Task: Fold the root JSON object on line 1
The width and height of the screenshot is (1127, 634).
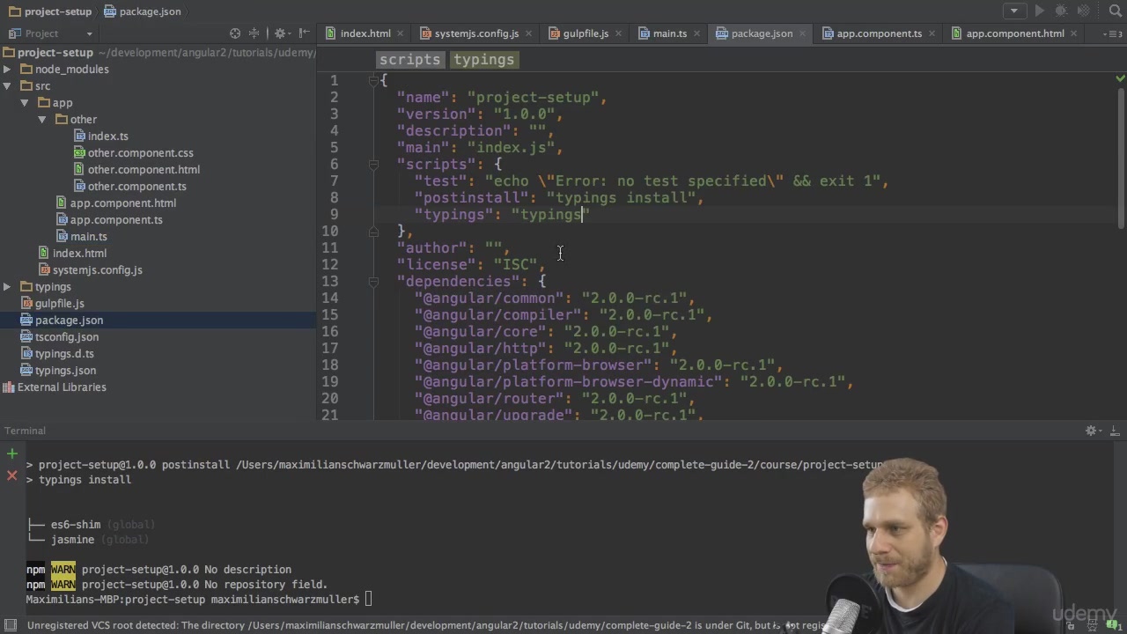Action: [x=373, y=81]
